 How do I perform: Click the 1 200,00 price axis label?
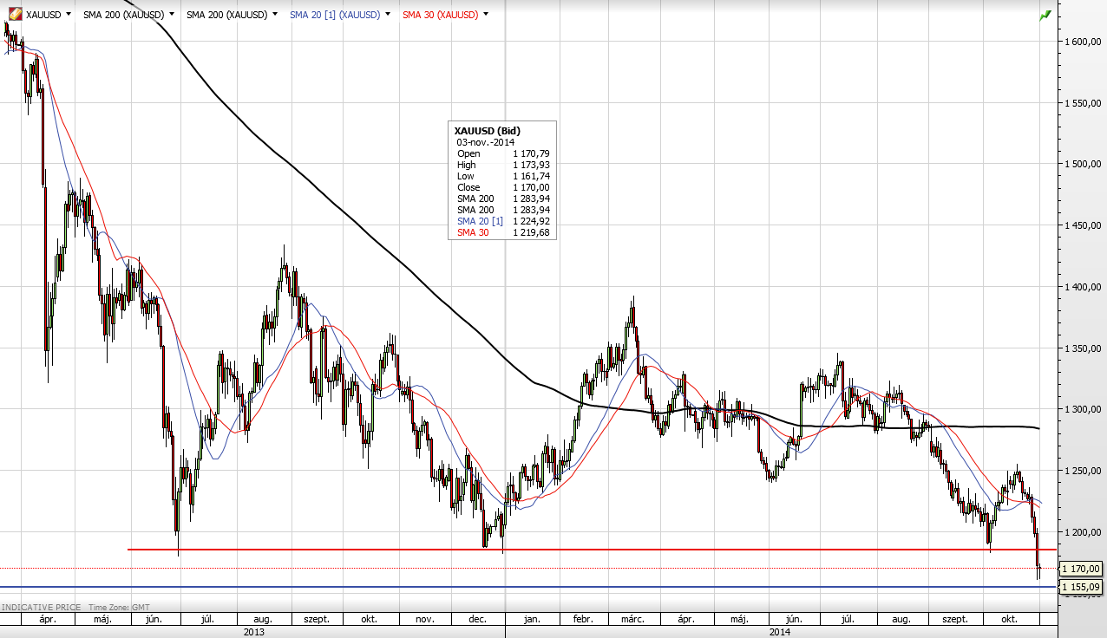1083,532
